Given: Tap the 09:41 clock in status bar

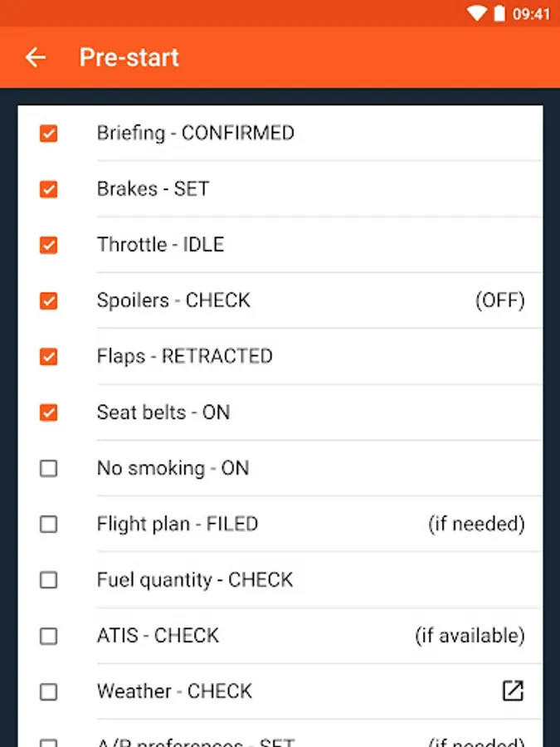Looking at the screenshot, I should point(531,13).
